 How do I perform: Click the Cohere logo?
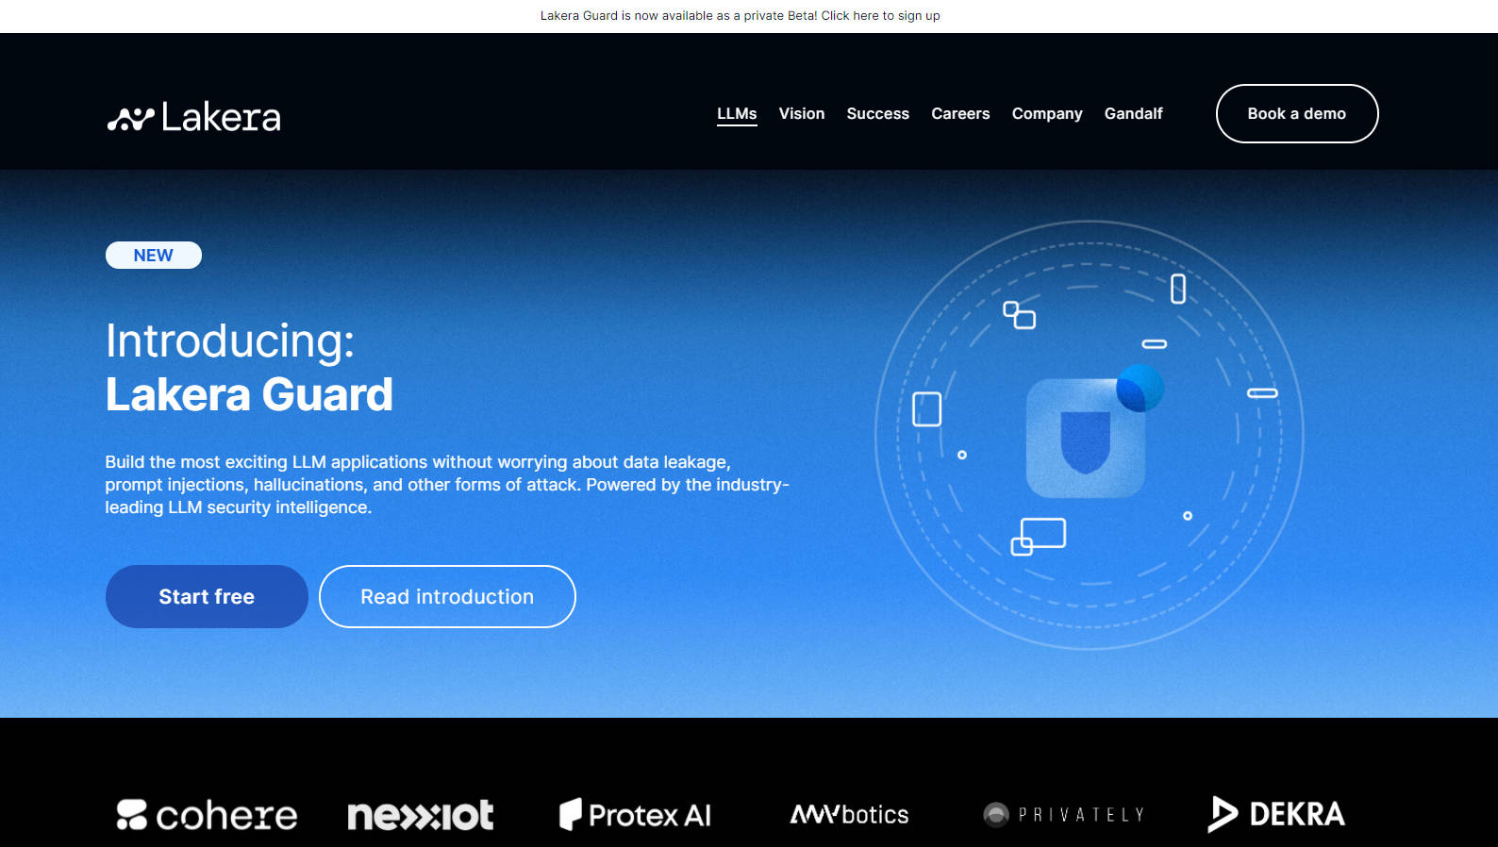pyautogui.click(x=207, y=815)
